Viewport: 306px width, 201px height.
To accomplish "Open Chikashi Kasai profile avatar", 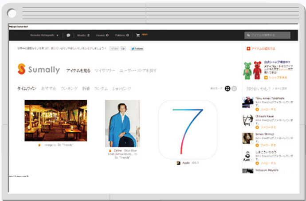I will pos(247,120).
